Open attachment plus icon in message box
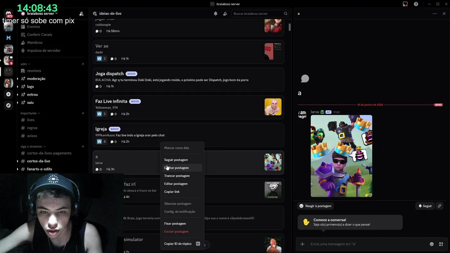The width and height of the screenshot is (450, 253). pos(302,244)
